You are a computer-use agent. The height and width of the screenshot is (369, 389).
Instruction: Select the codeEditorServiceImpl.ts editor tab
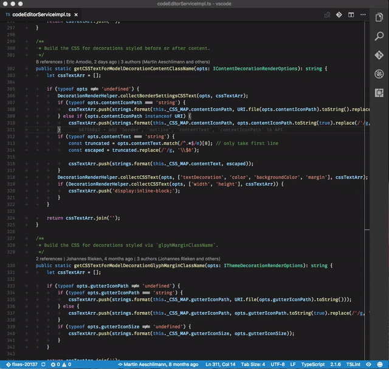(x=42, y=14)
